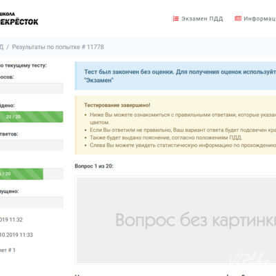Click the end time ending 11:33
276x276 pixels.
pyautogui.click(x=17, y=235)
